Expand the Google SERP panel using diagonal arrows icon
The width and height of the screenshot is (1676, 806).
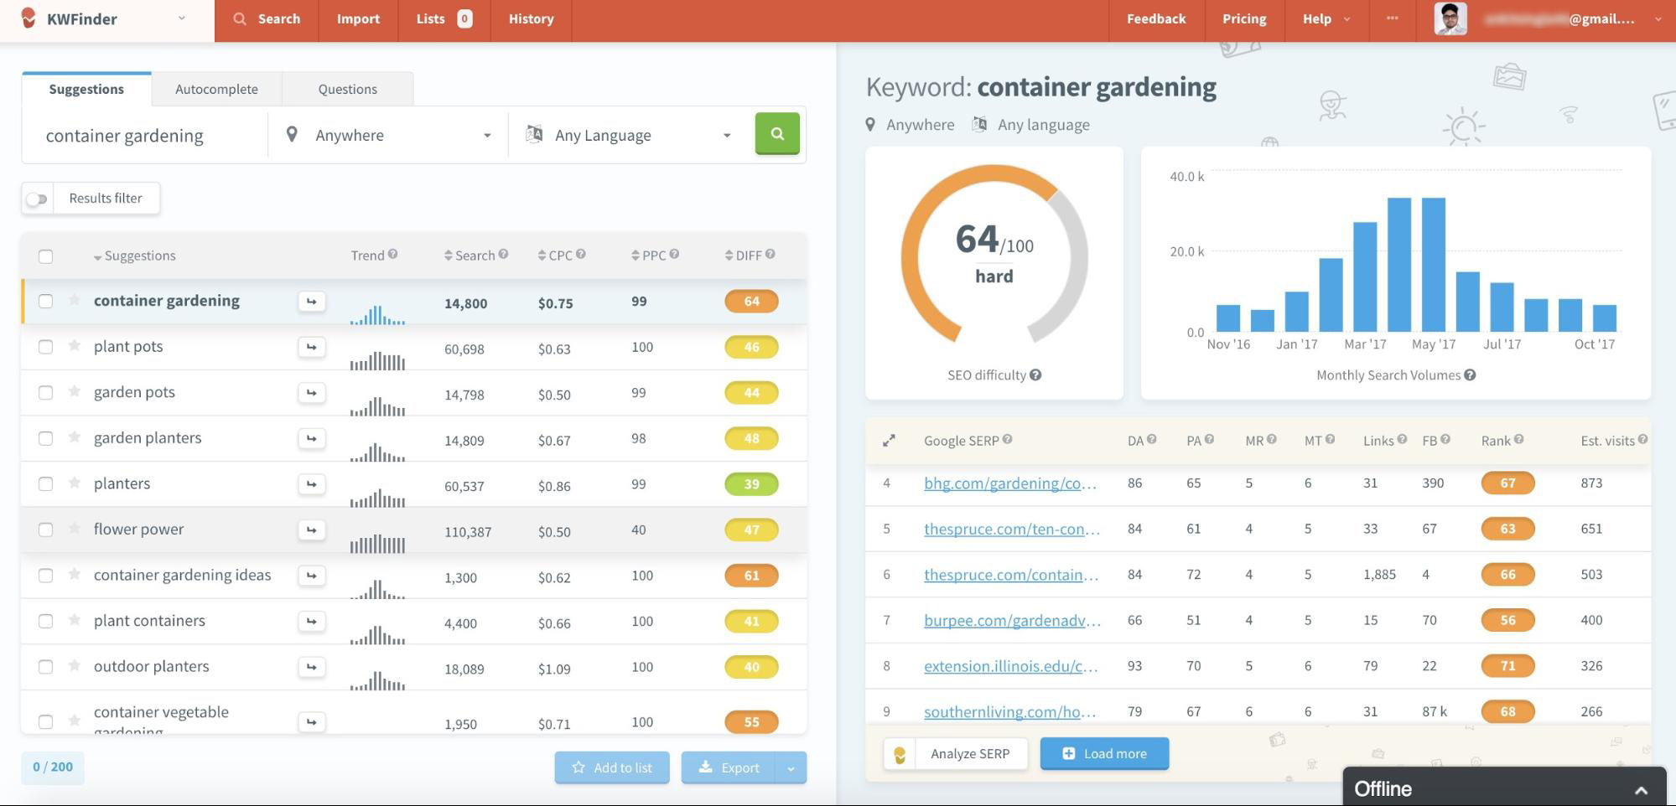pyautogui.click(x=889, y=440)
